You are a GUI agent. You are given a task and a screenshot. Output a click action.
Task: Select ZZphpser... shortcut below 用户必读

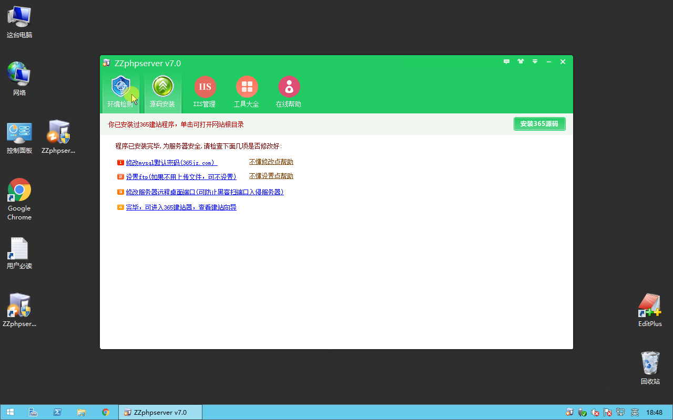click(19, 310)
